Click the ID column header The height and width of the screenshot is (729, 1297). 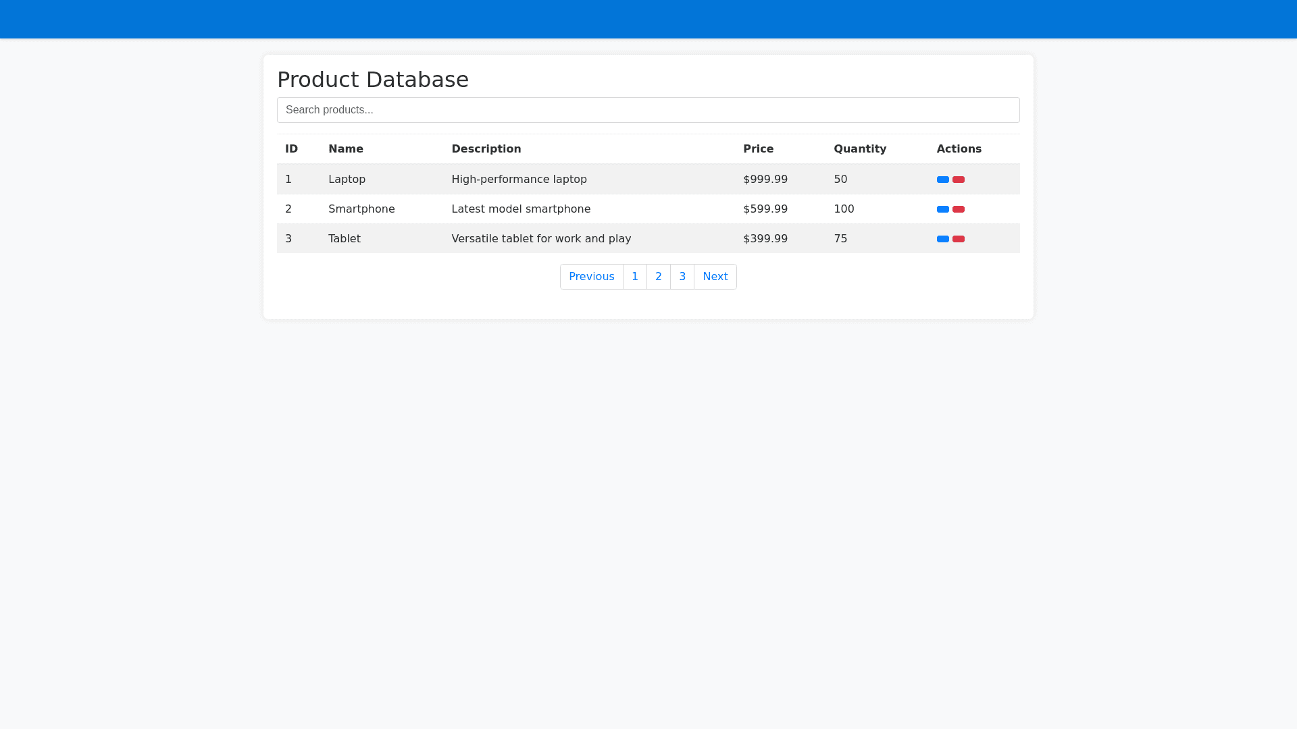tap(291, 149)
